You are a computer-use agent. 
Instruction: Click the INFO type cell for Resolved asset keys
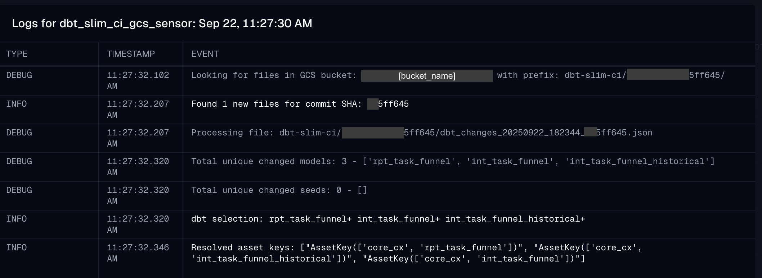(17, 248)
